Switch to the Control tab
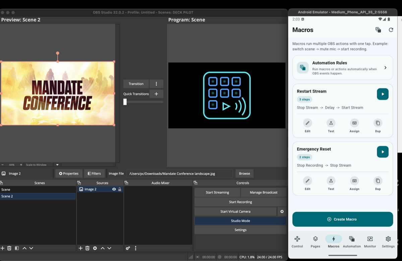 click(297, 242)
